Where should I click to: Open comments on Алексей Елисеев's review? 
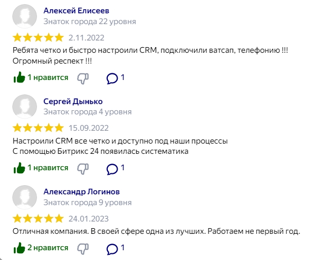tap(112, 78)
